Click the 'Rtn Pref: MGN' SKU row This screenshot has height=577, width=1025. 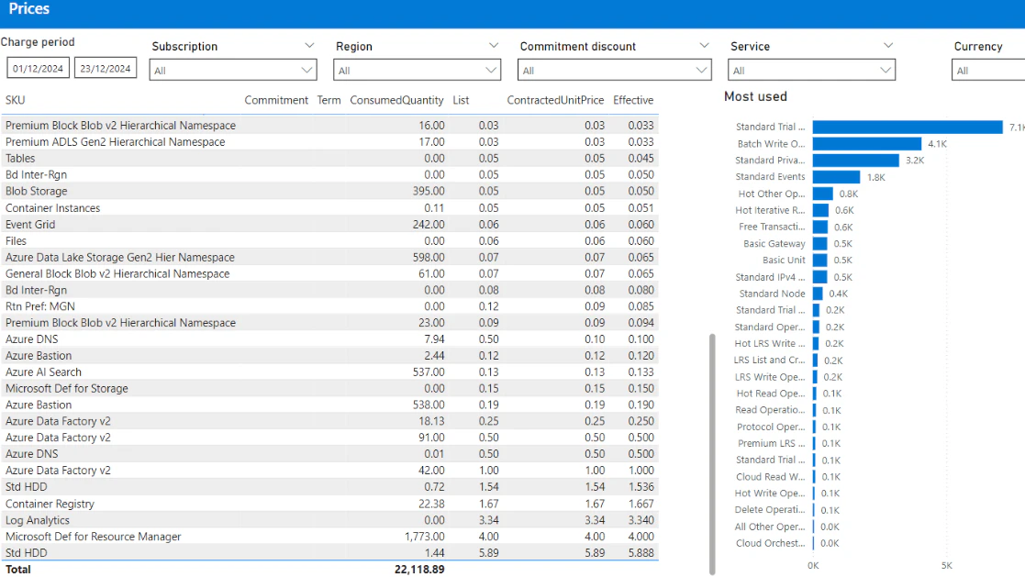click(329, 306)
